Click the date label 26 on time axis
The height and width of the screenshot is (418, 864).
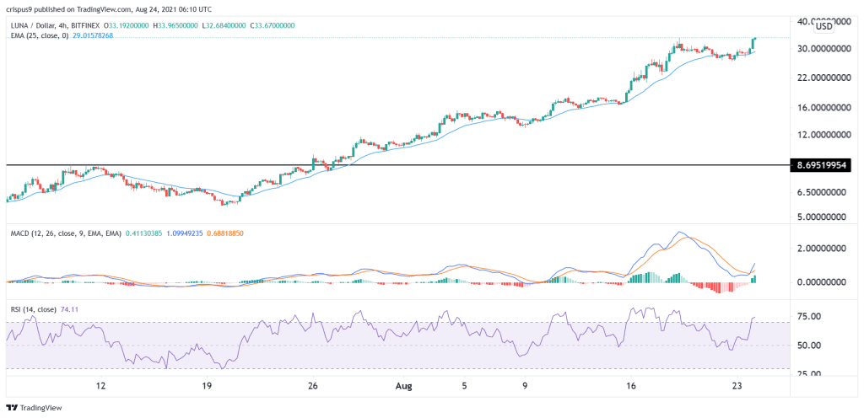[x=313, y=386]
